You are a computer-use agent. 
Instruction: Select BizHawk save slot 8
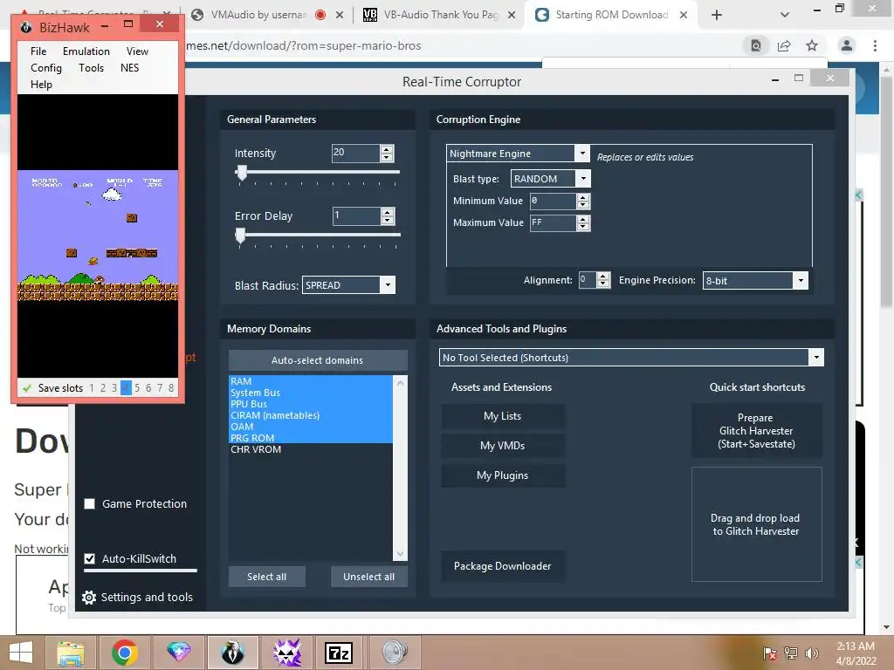pyautogui.click(x=171, y=388)
